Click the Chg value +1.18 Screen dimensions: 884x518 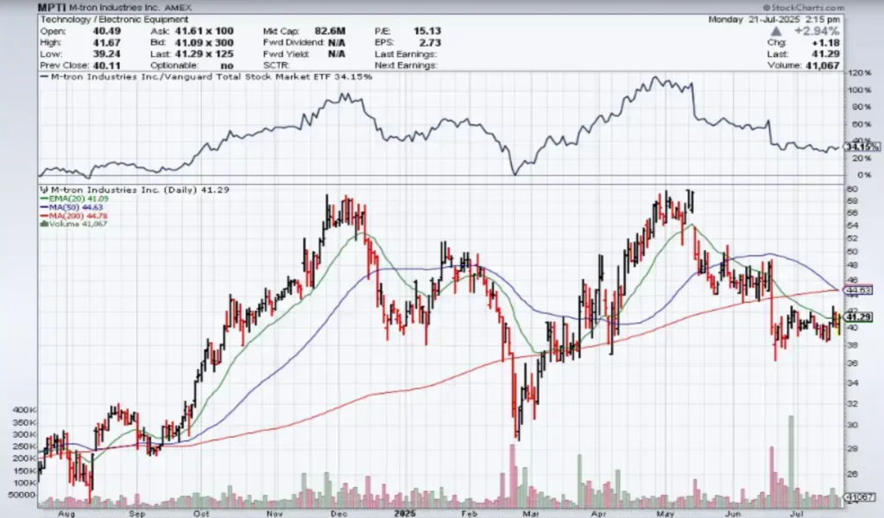click(826, 43)
